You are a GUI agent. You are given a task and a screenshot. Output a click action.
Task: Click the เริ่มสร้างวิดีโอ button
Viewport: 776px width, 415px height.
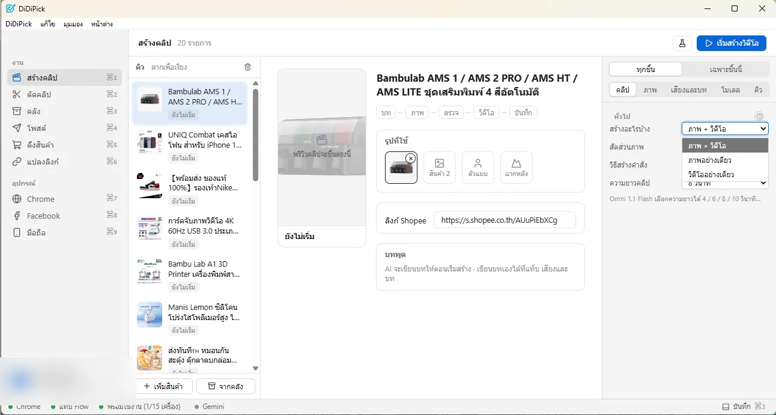732,43
